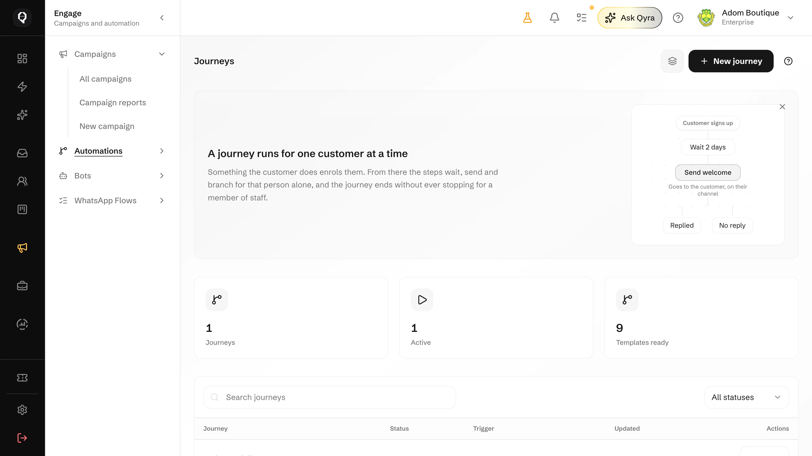Click the header help question-mark icon
This screenshot has height=456, width=812.
[x=678, y=18]
